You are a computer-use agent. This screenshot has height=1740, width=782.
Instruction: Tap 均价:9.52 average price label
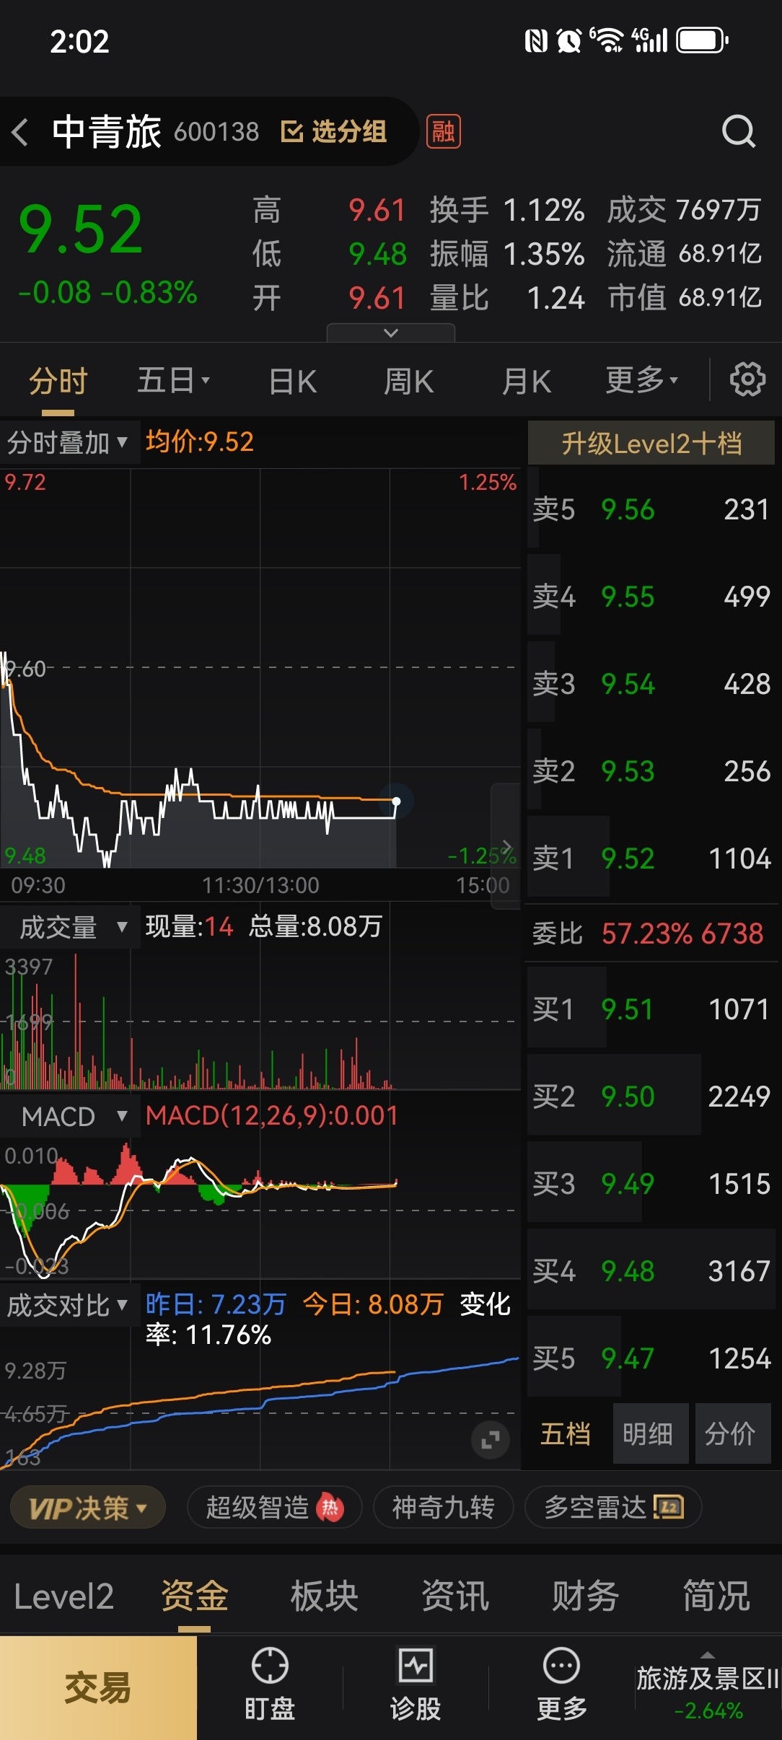click(200, 441)
